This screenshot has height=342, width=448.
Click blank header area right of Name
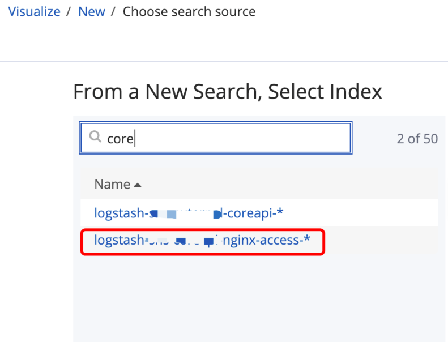283,185
